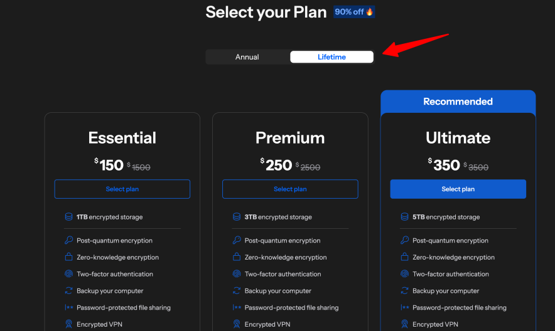Choose the Ultimate plan button

(x=458, y=189)
